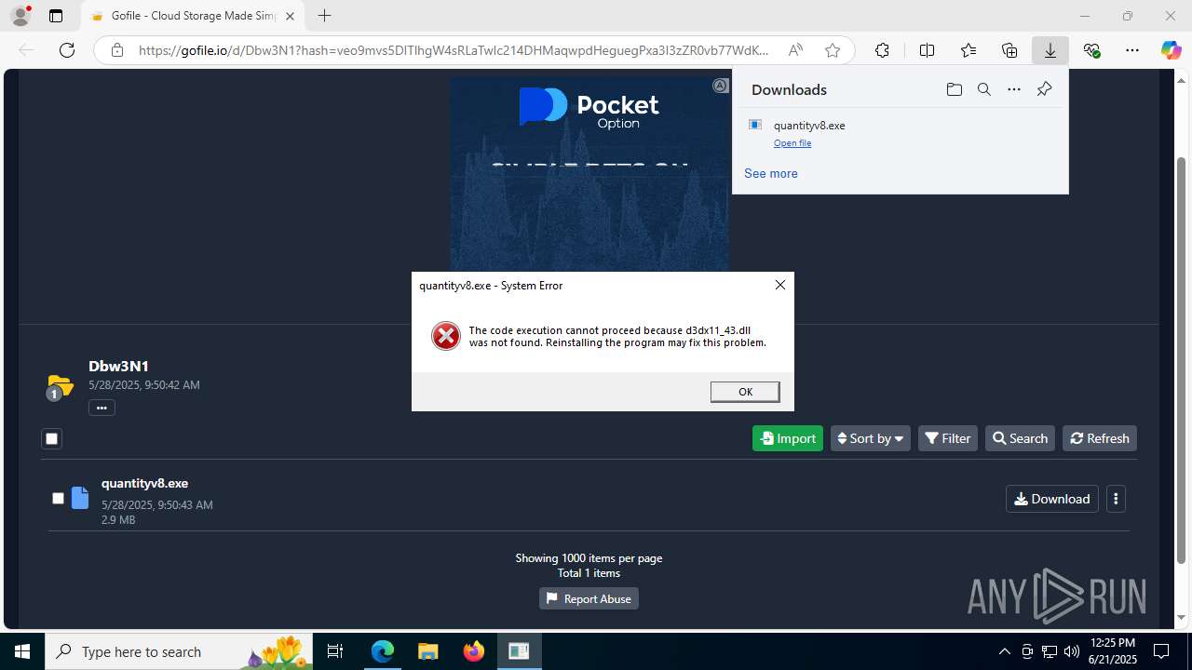Screen dimensions: 1192x670
Task: Open the Favorites list icon
Action: (968, 50)
